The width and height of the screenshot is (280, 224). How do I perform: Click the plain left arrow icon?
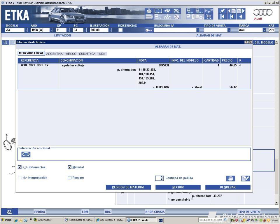(241, 17)
